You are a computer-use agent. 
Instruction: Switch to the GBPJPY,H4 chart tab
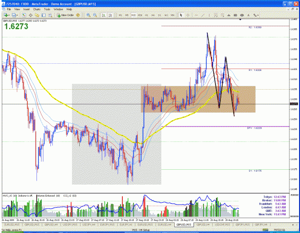(261, 224)
